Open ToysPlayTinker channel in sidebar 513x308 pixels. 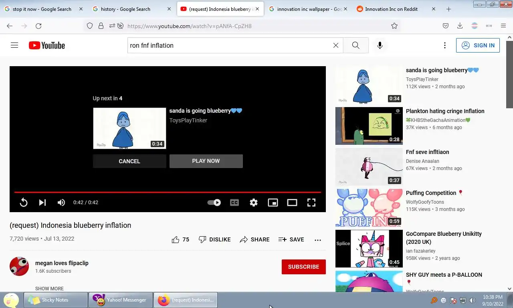click(422, 79)
